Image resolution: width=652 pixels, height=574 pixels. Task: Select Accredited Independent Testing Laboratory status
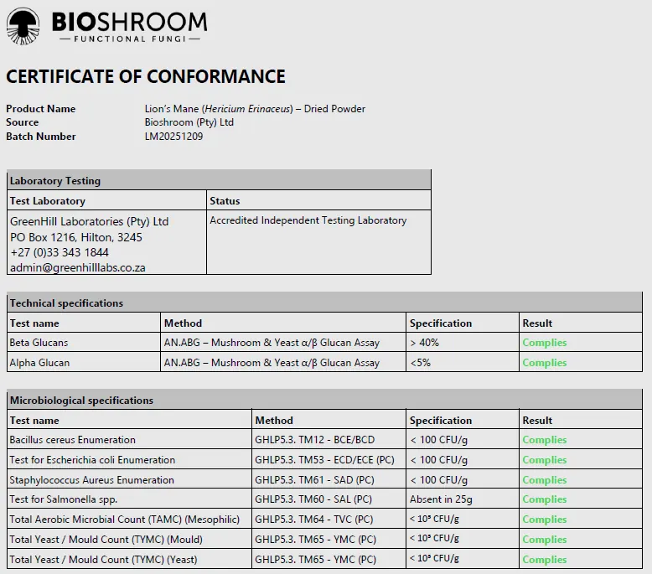308,220
